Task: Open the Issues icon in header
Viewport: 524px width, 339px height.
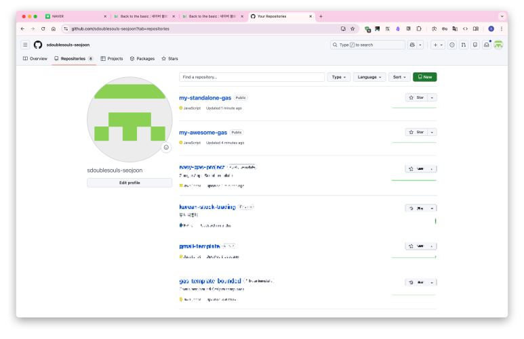Action: point(452,45)
